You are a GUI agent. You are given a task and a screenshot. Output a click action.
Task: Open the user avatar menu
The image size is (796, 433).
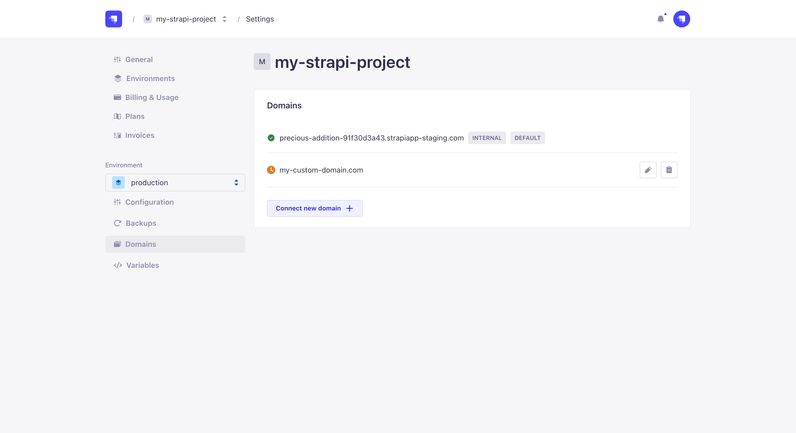click(682, 19)
